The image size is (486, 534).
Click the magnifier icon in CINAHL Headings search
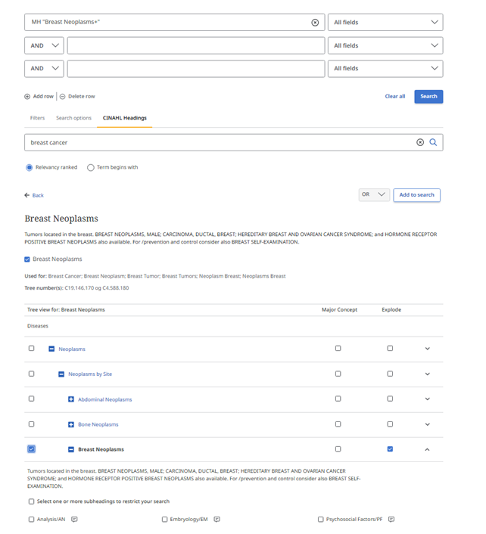(434, 142)
